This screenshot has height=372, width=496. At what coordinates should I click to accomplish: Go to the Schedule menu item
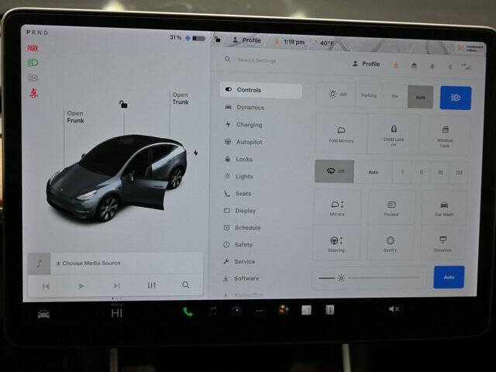[242, 228]
